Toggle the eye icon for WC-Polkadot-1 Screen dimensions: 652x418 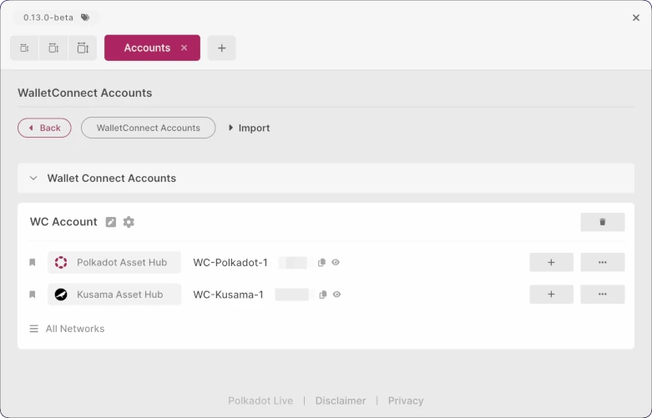click(336, 263)
